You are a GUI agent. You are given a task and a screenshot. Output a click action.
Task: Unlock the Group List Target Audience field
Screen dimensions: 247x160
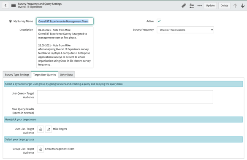point(41,149)
